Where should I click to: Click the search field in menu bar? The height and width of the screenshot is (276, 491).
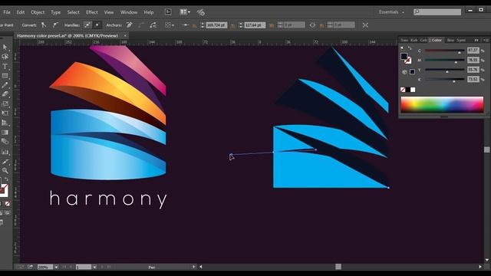[x=437, y=12]
